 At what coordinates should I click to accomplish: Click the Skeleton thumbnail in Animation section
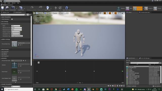coord(14,65)
